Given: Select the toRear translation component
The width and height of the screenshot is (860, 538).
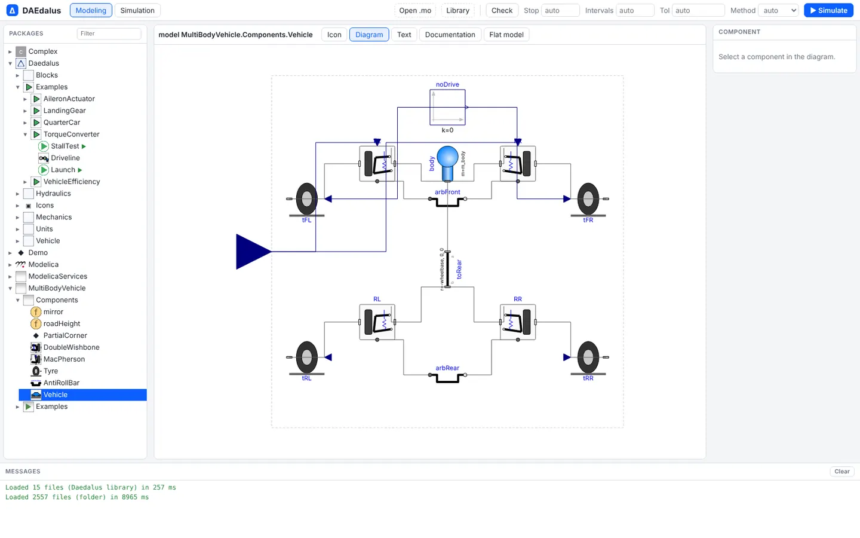Looking at the screenshot, I should (x=447, y=269).
